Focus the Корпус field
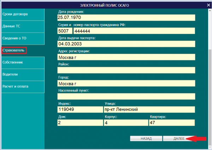Image resolution: width=212 pixels, height=150 pixels. [126, 122]
